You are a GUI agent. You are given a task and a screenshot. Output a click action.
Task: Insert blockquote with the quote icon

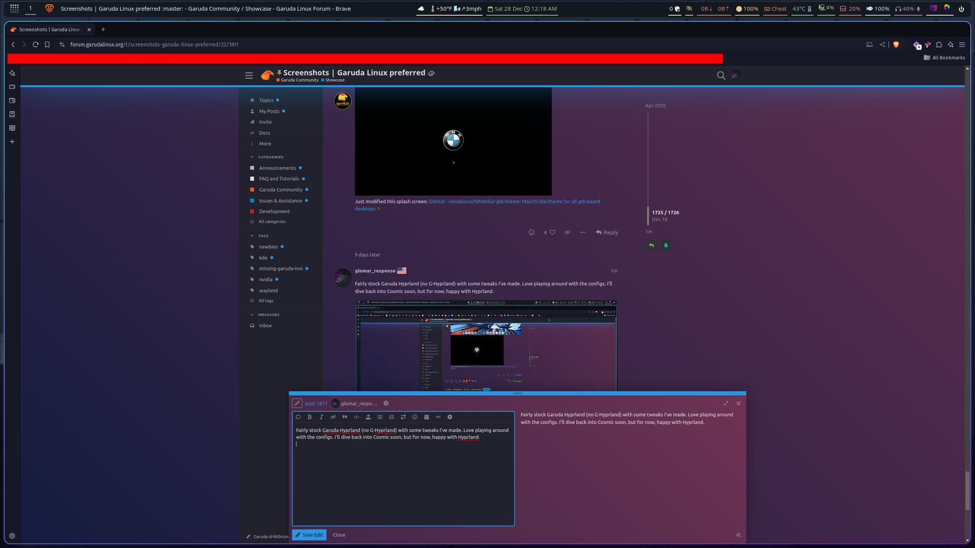[x=345, y=417]
